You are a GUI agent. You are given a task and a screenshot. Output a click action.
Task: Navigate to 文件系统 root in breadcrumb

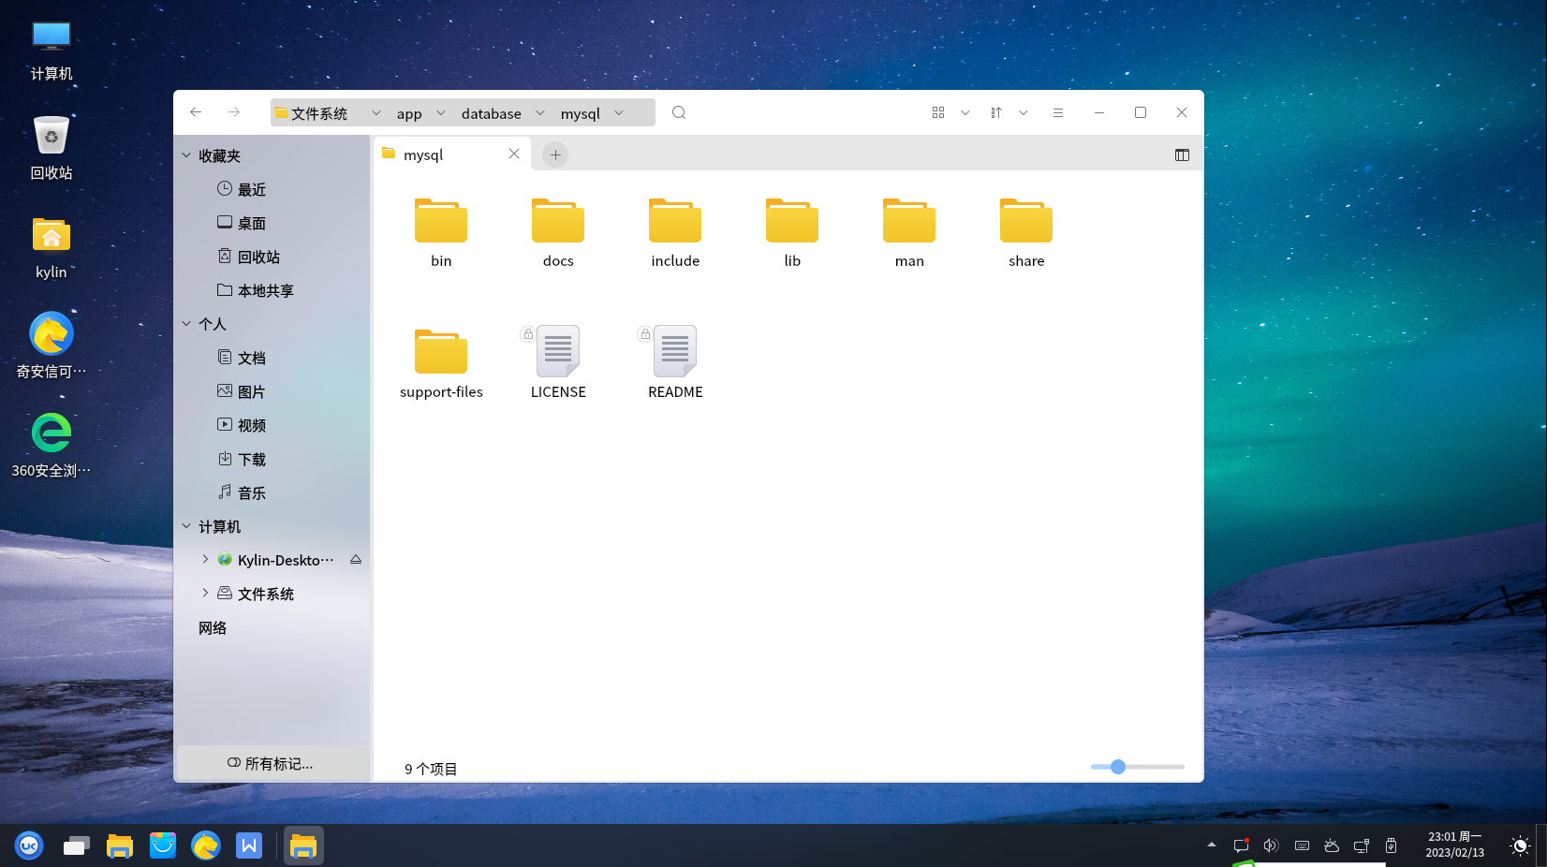point(311,113)
